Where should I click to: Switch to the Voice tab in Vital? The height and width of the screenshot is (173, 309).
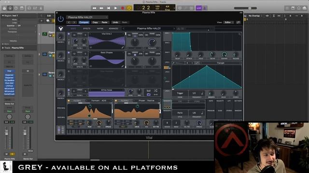[x=73, y=29]
